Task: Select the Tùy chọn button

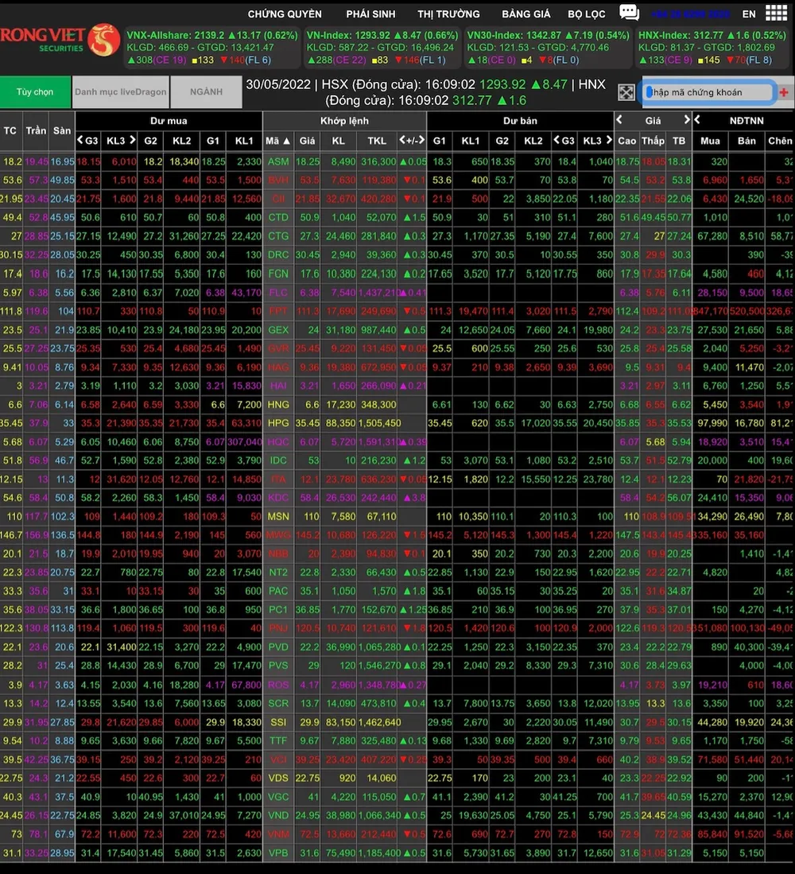Action: tap(35, 92)
